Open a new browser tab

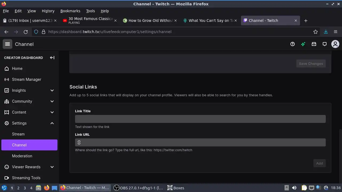(306, 21)
